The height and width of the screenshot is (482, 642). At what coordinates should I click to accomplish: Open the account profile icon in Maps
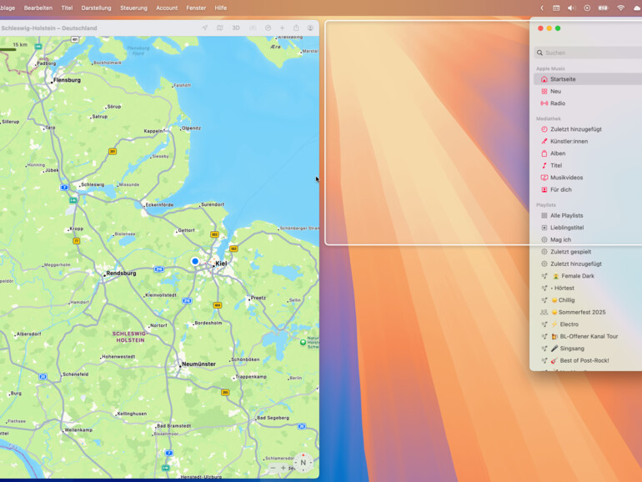(x=310, y=28)
